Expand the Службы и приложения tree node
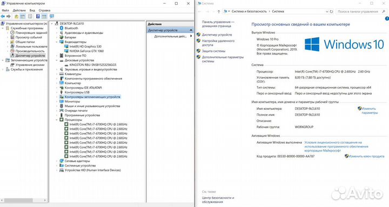The width and height of the screenshot is (389, 207). pyautogui.click(x=3, y=70)
